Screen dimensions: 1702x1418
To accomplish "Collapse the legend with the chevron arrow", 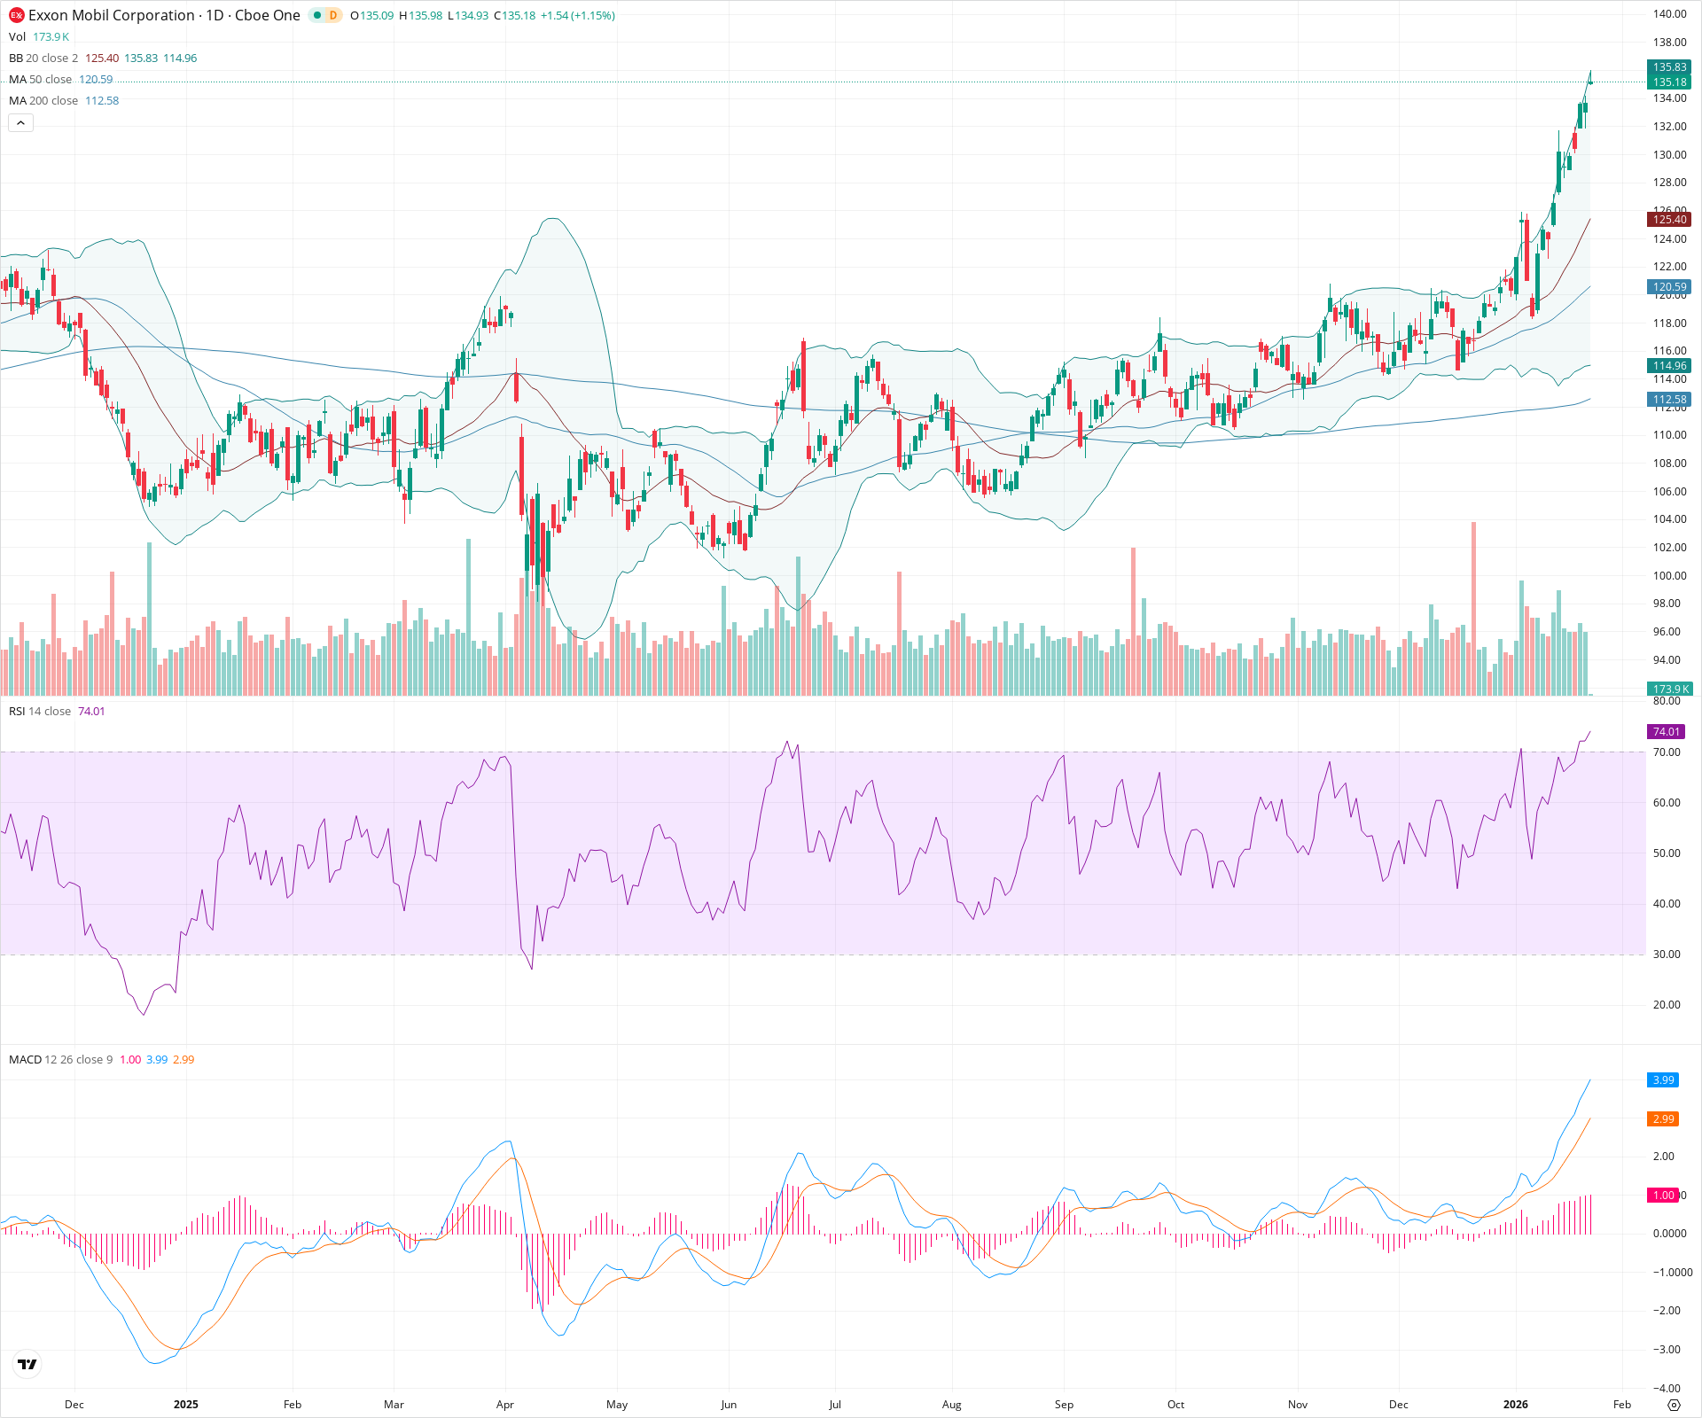I will tap(20, 122).
